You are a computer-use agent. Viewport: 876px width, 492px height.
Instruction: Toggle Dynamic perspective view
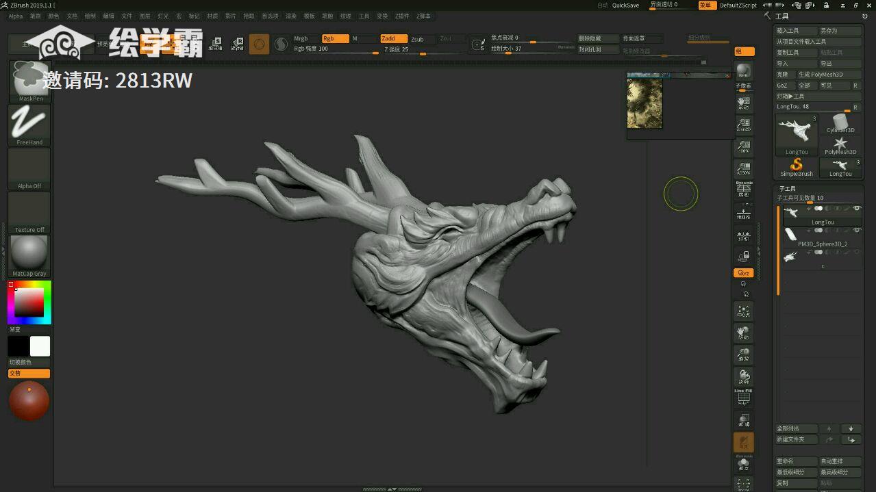click(744, 190)
